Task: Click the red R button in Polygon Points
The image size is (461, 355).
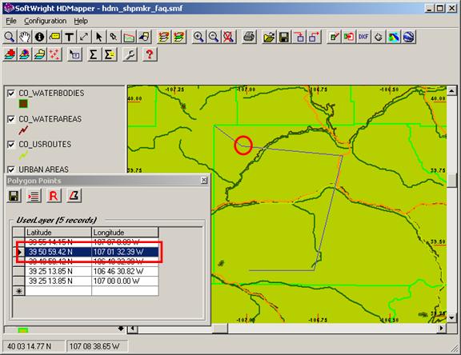Action: coord(54,196)
